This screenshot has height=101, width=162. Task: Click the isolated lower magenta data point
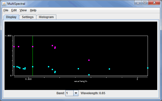pyautogui.click(x=89, y=60)
